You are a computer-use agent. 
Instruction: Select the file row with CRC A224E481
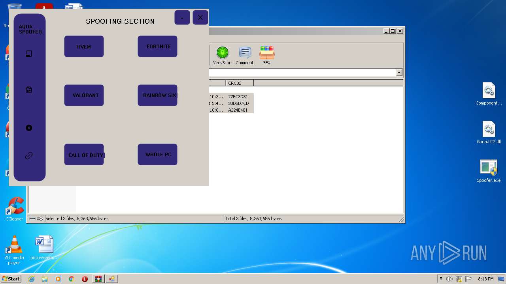coord(231,110)
